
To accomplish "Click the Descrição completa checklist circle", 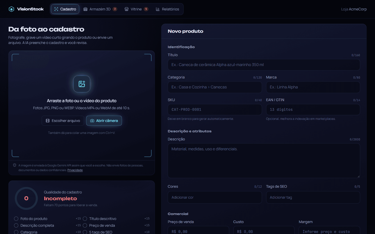I will coord(16,225).
